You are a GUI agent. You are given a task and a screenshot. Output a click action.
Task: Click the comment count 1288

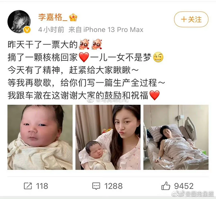point(113,186)
